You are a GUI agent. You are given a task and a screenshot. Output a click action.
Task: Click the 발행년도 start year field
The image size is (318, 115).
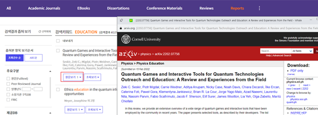click(x=26, y=89)
